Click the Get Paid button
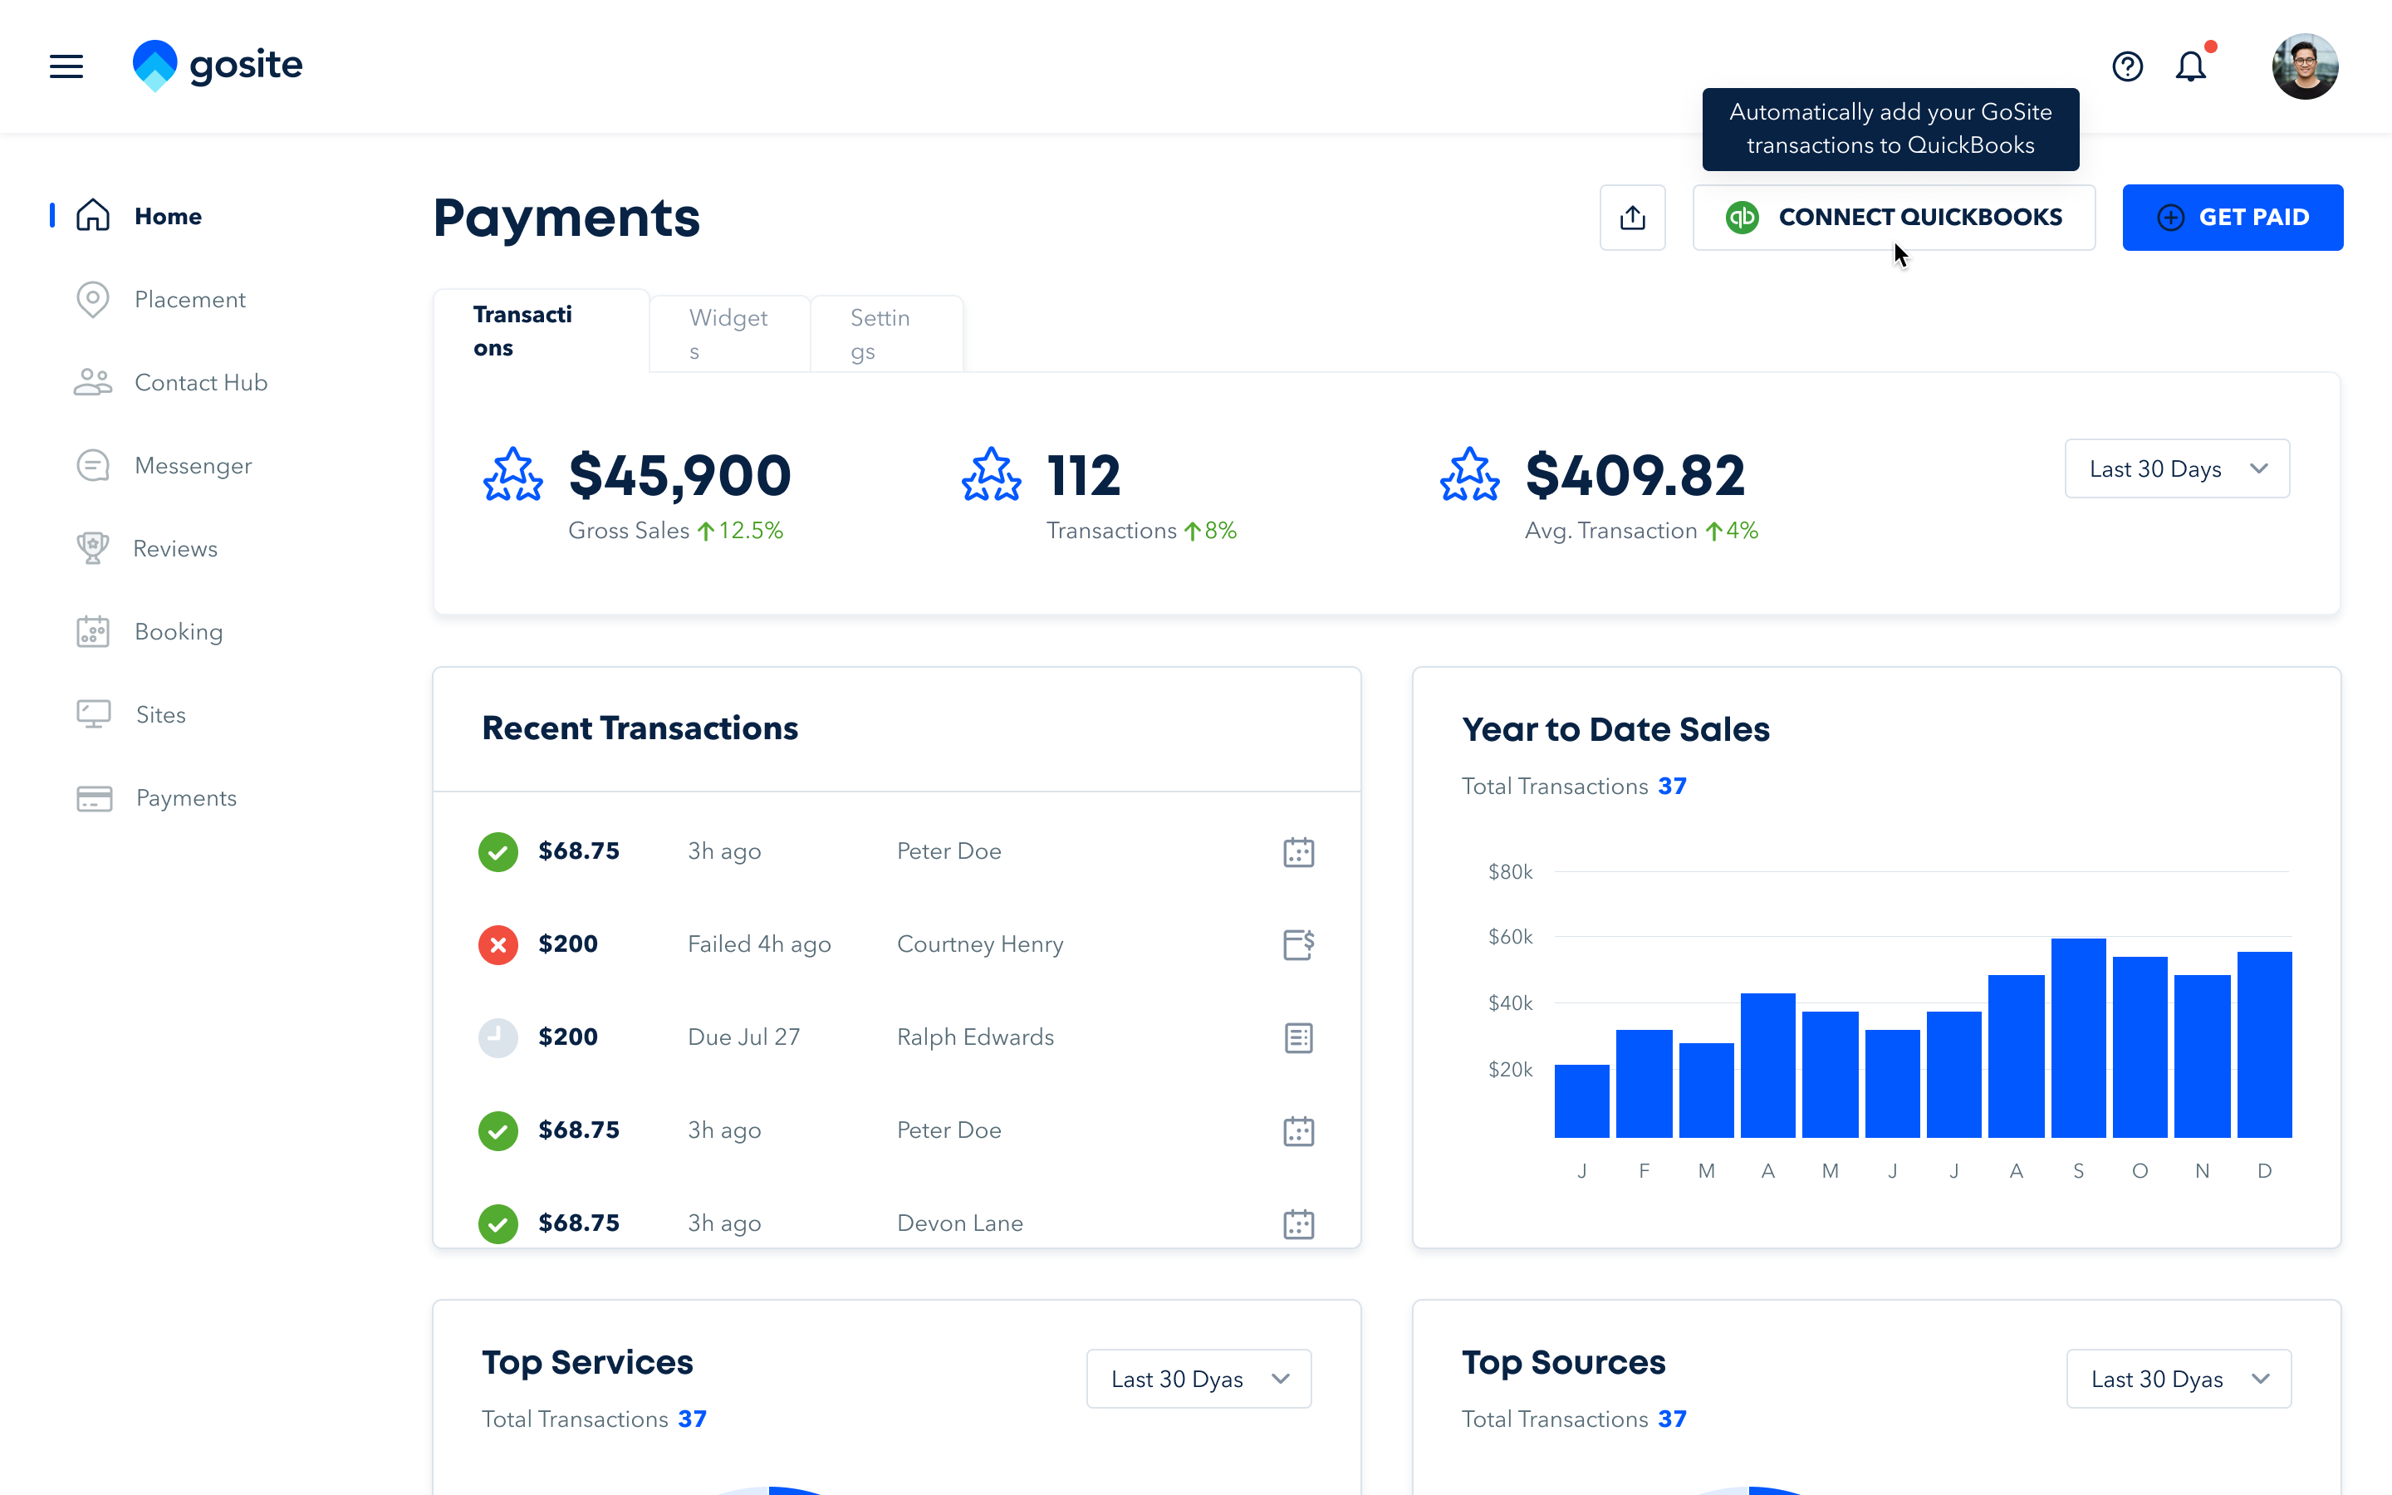 point(2232,217)
